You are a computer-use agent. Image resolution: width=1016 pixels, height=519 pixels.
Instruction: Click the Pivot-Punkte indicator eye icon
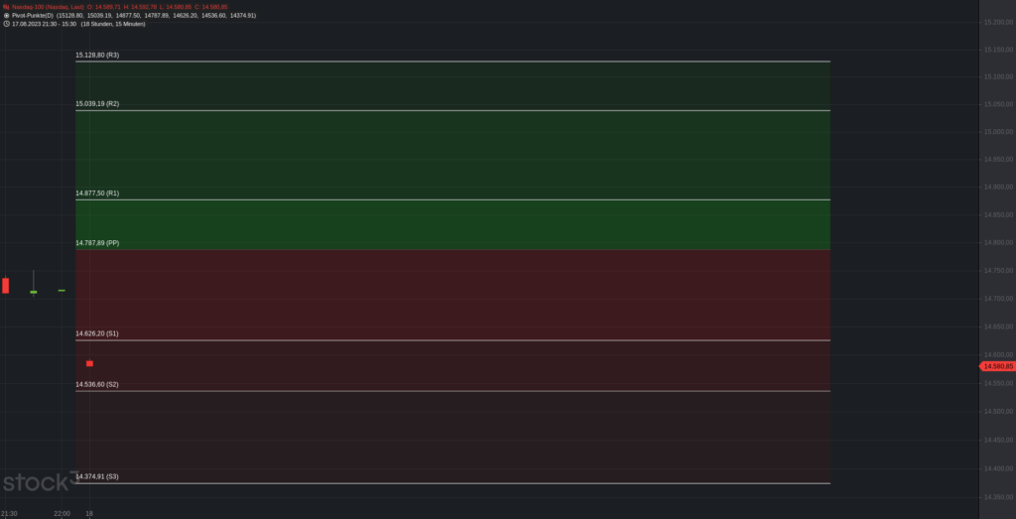(x=7, y=16)
